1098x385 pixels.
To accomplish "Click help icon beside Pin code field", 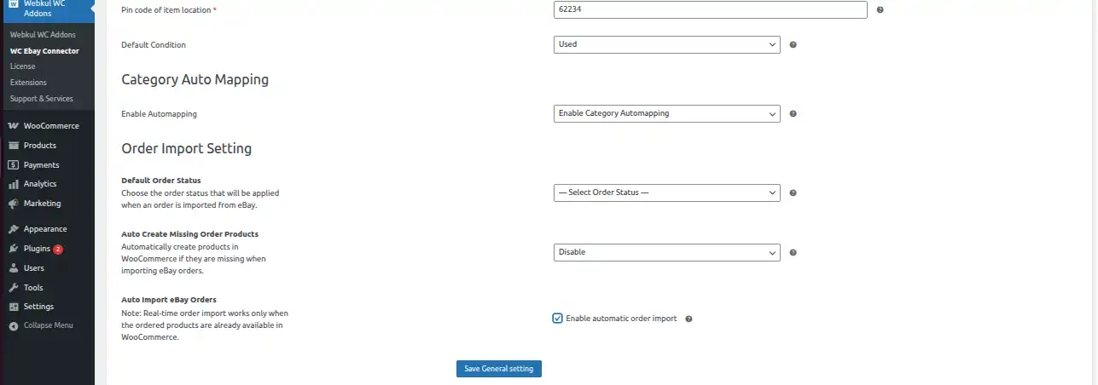I will 880,10.
